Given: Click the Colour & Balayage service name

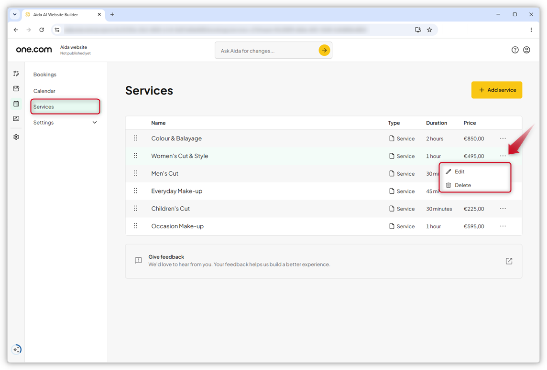Looking at the screenshot, I should point(176,138).
